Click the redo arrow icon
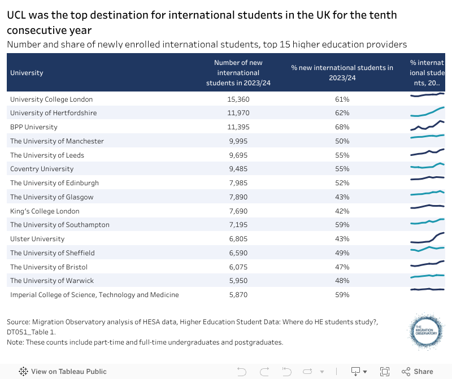 pos(264,371)
